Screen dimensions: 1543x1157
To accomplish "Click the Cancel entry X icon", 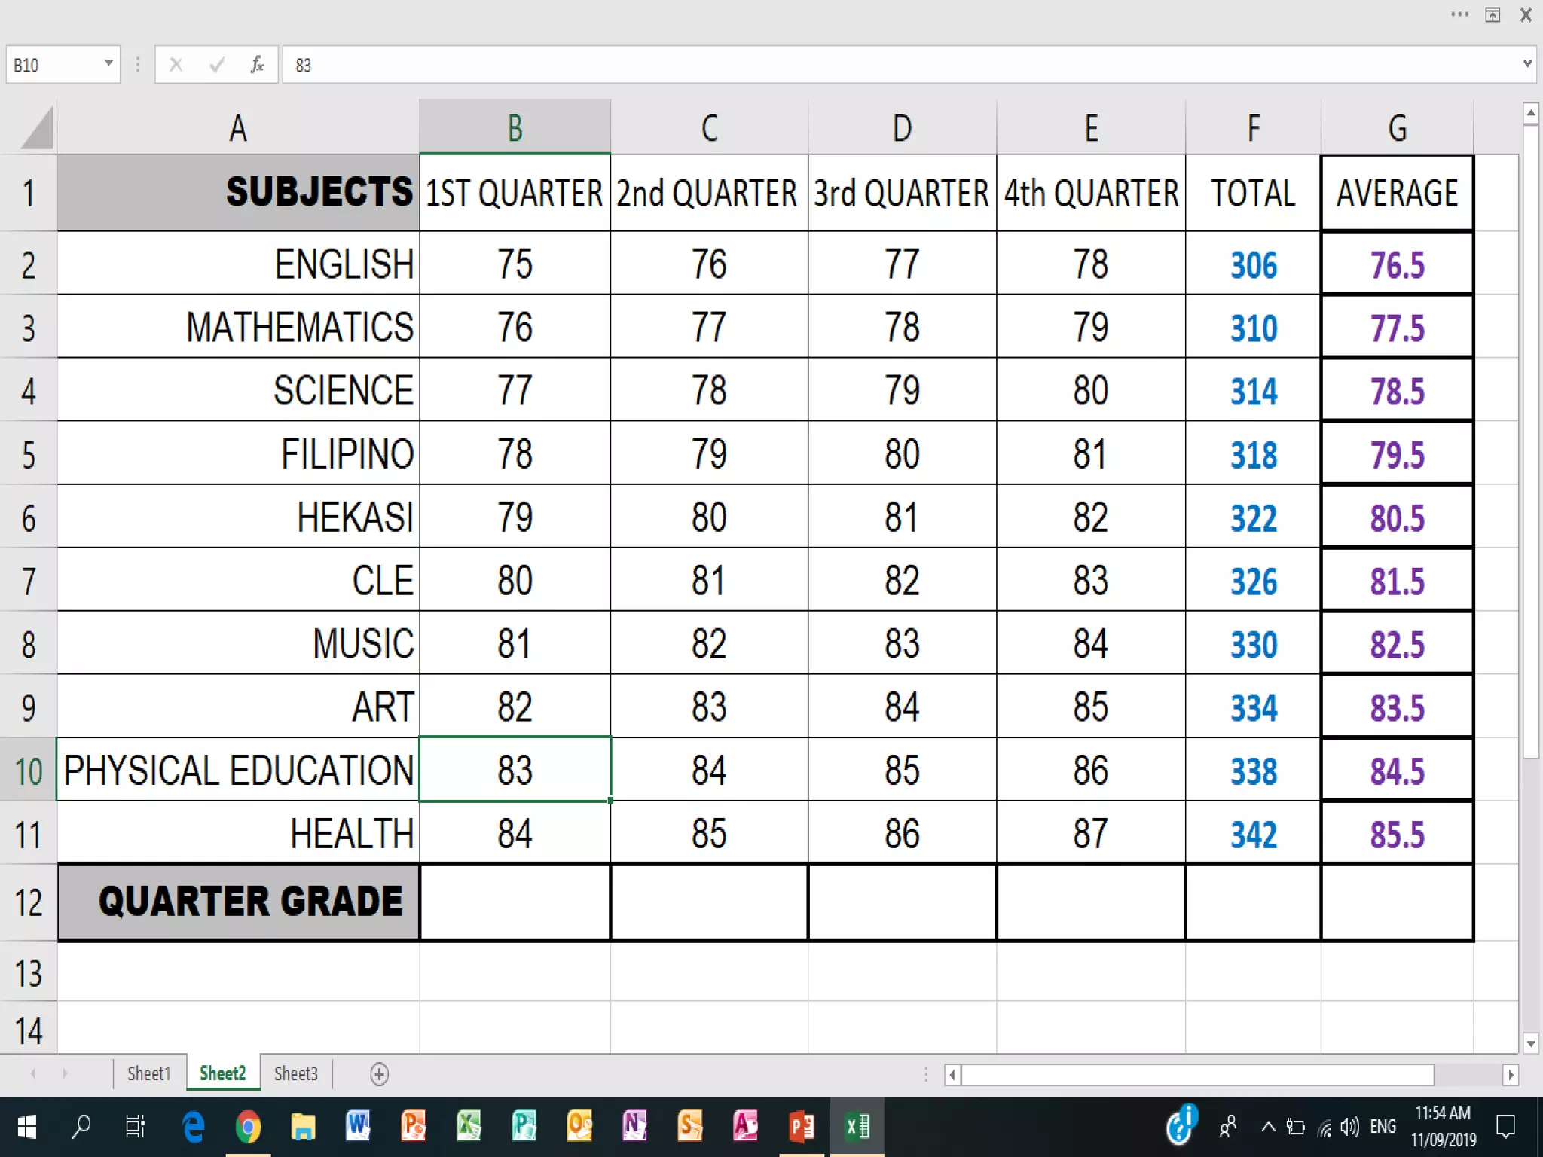I will (176, 65).
